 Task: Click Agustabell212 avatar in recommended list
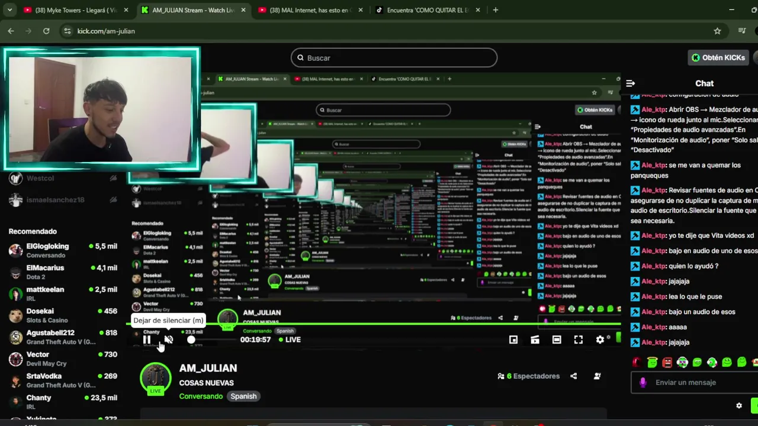[16, 337]
